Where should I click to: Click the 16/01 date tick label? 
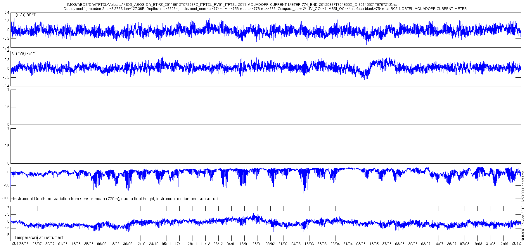[x=244, y=244]
